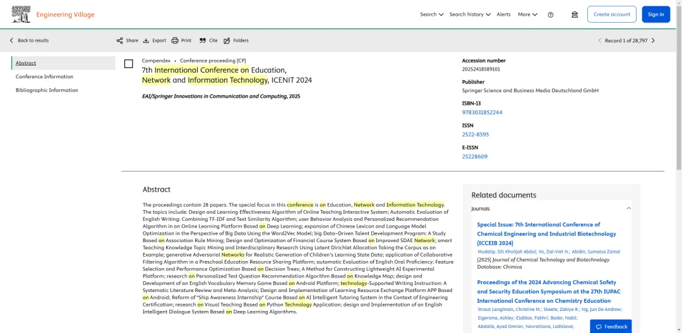
Task: Open the Engineering Village home link
Action: 65,15
